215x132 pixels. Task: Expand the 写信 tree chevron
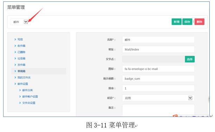click(15, 39)
